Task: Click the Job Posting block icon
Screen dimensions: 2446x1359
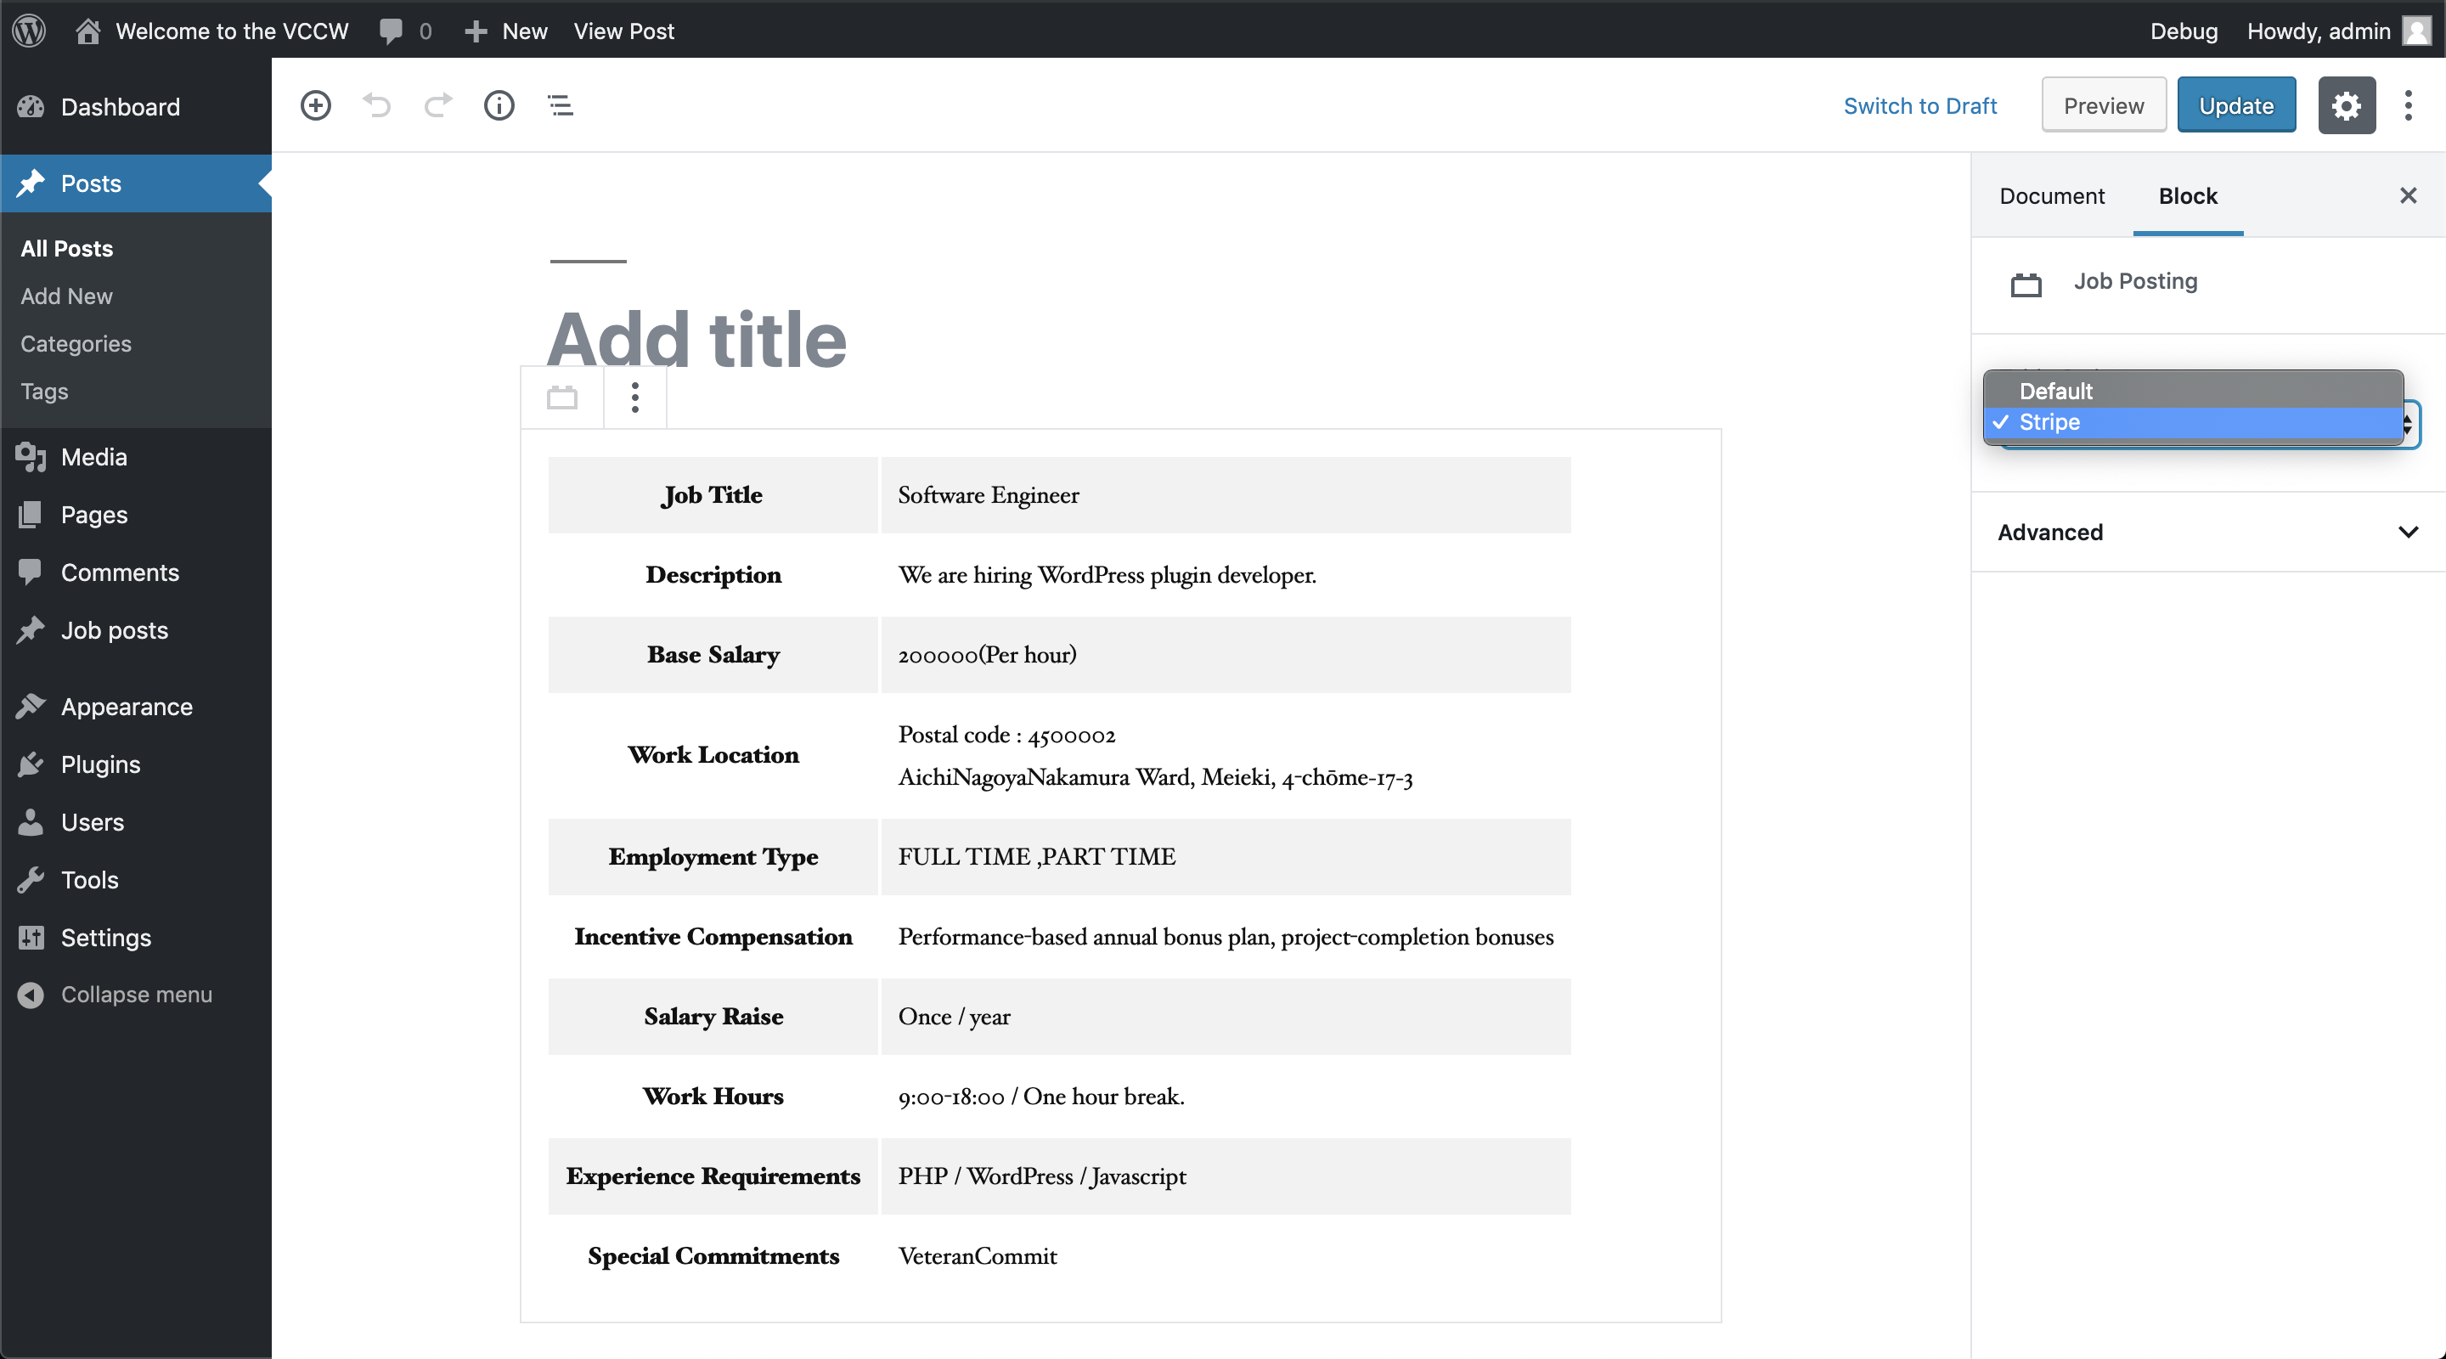Action: pyautogui.click(x=2026, y=281)
